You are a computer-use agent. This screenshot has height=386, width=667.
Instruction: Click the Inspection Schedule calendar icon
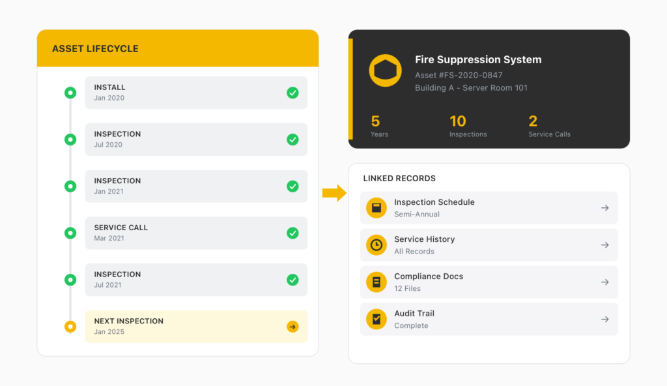coord(376,208)
